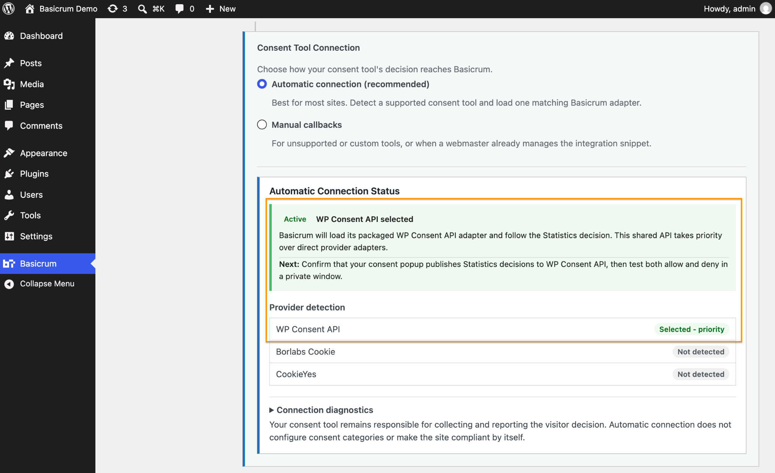775x473 pixels.
Task: Click Not detected badge for CookieYes
Action: (701, 374)
